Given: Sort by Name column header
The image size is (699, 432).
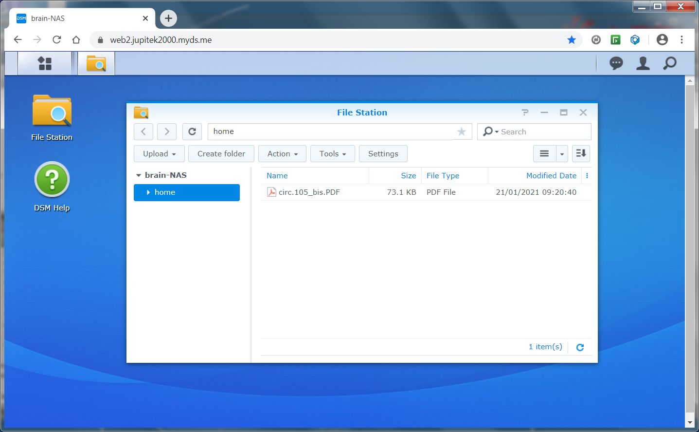Looking at the screenshot, I should pyautogui.click(x=277, y=176).
